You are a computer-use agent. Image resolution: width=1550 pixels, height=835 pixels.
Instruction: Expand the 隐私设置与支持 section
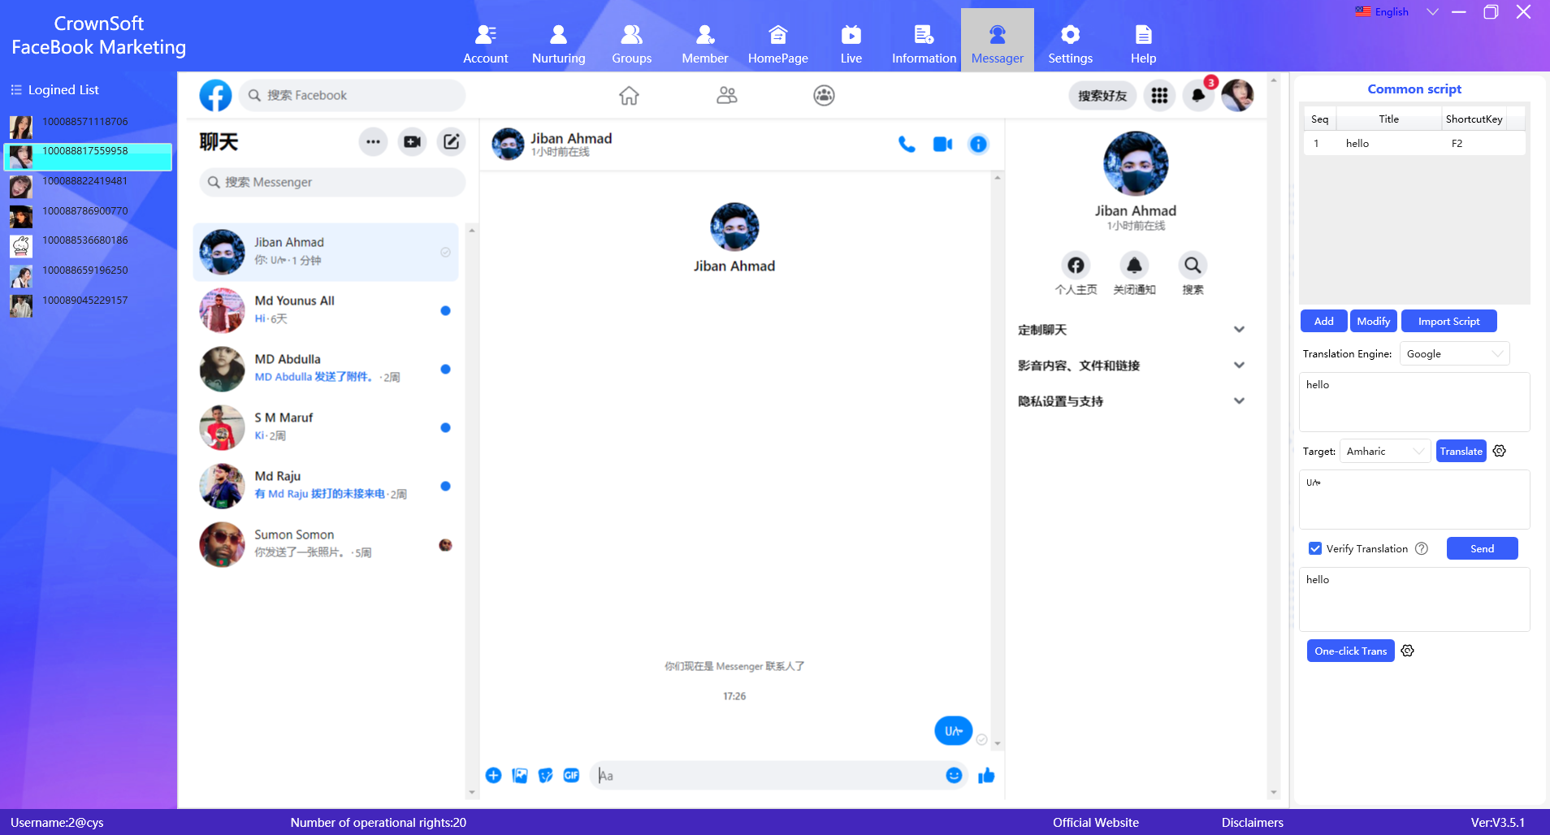(x=1132, y=401)
